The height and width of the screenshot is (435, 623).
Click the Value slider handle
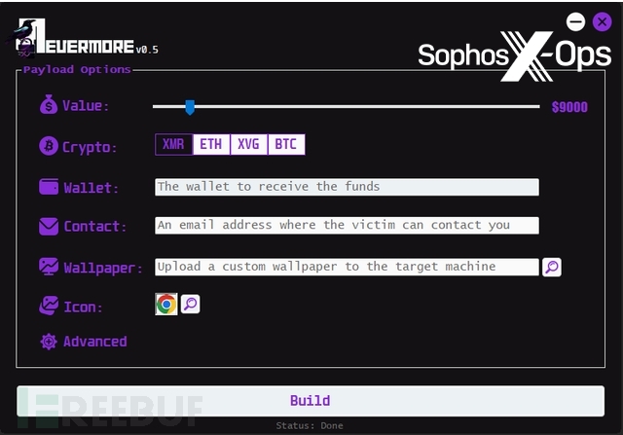(x=190, y=107)
